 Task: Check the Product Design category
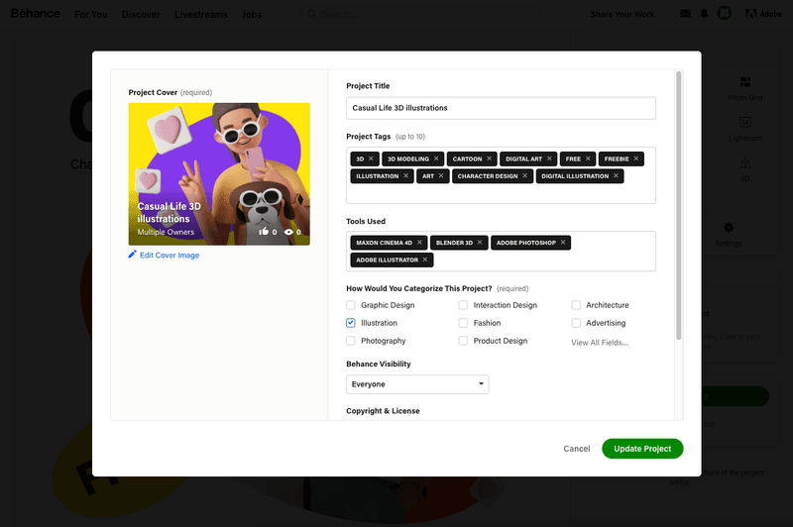(x=463, y=341)
